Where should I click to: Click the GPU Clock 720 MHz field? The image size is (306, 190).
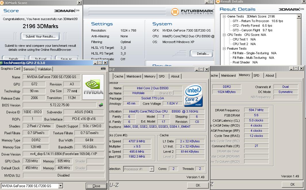click(32, 161)
